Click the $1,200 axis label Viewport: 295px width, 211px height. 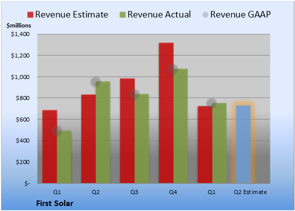20,55
